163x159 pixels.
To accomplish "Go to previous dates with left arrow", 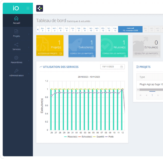I will (x=38, y=29).
